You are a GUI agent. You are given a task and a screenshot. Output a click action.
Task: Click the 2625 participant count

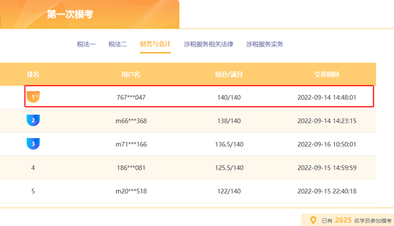point(343,220)
